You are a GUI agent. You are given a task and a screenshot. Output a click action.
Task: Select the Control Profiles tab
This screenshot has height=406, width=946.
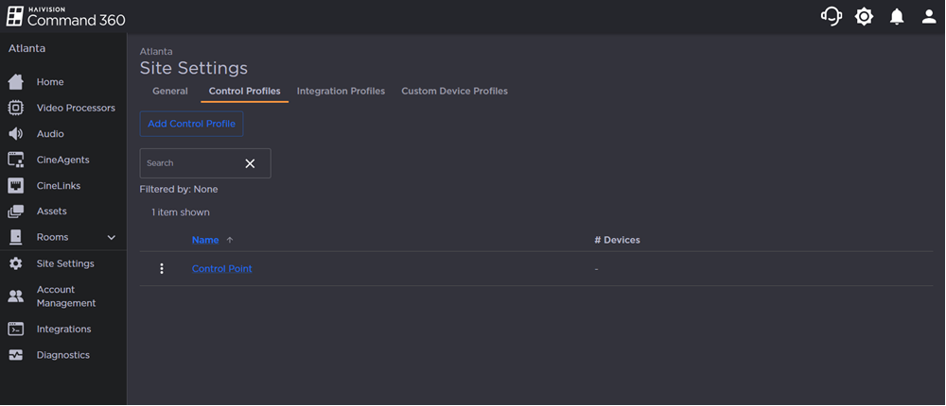click(x=244, y=91)
